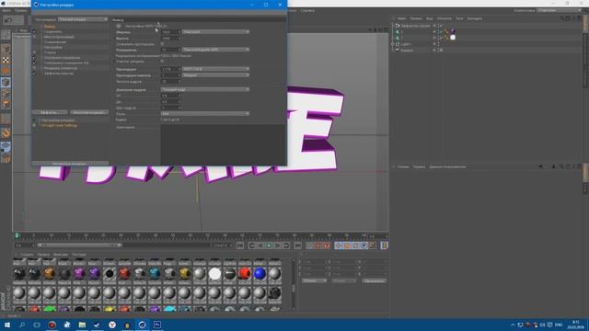This screenshot has width=589, height=331.
Task: Open the Поля dropdown
Action: [x=205, y=113]
